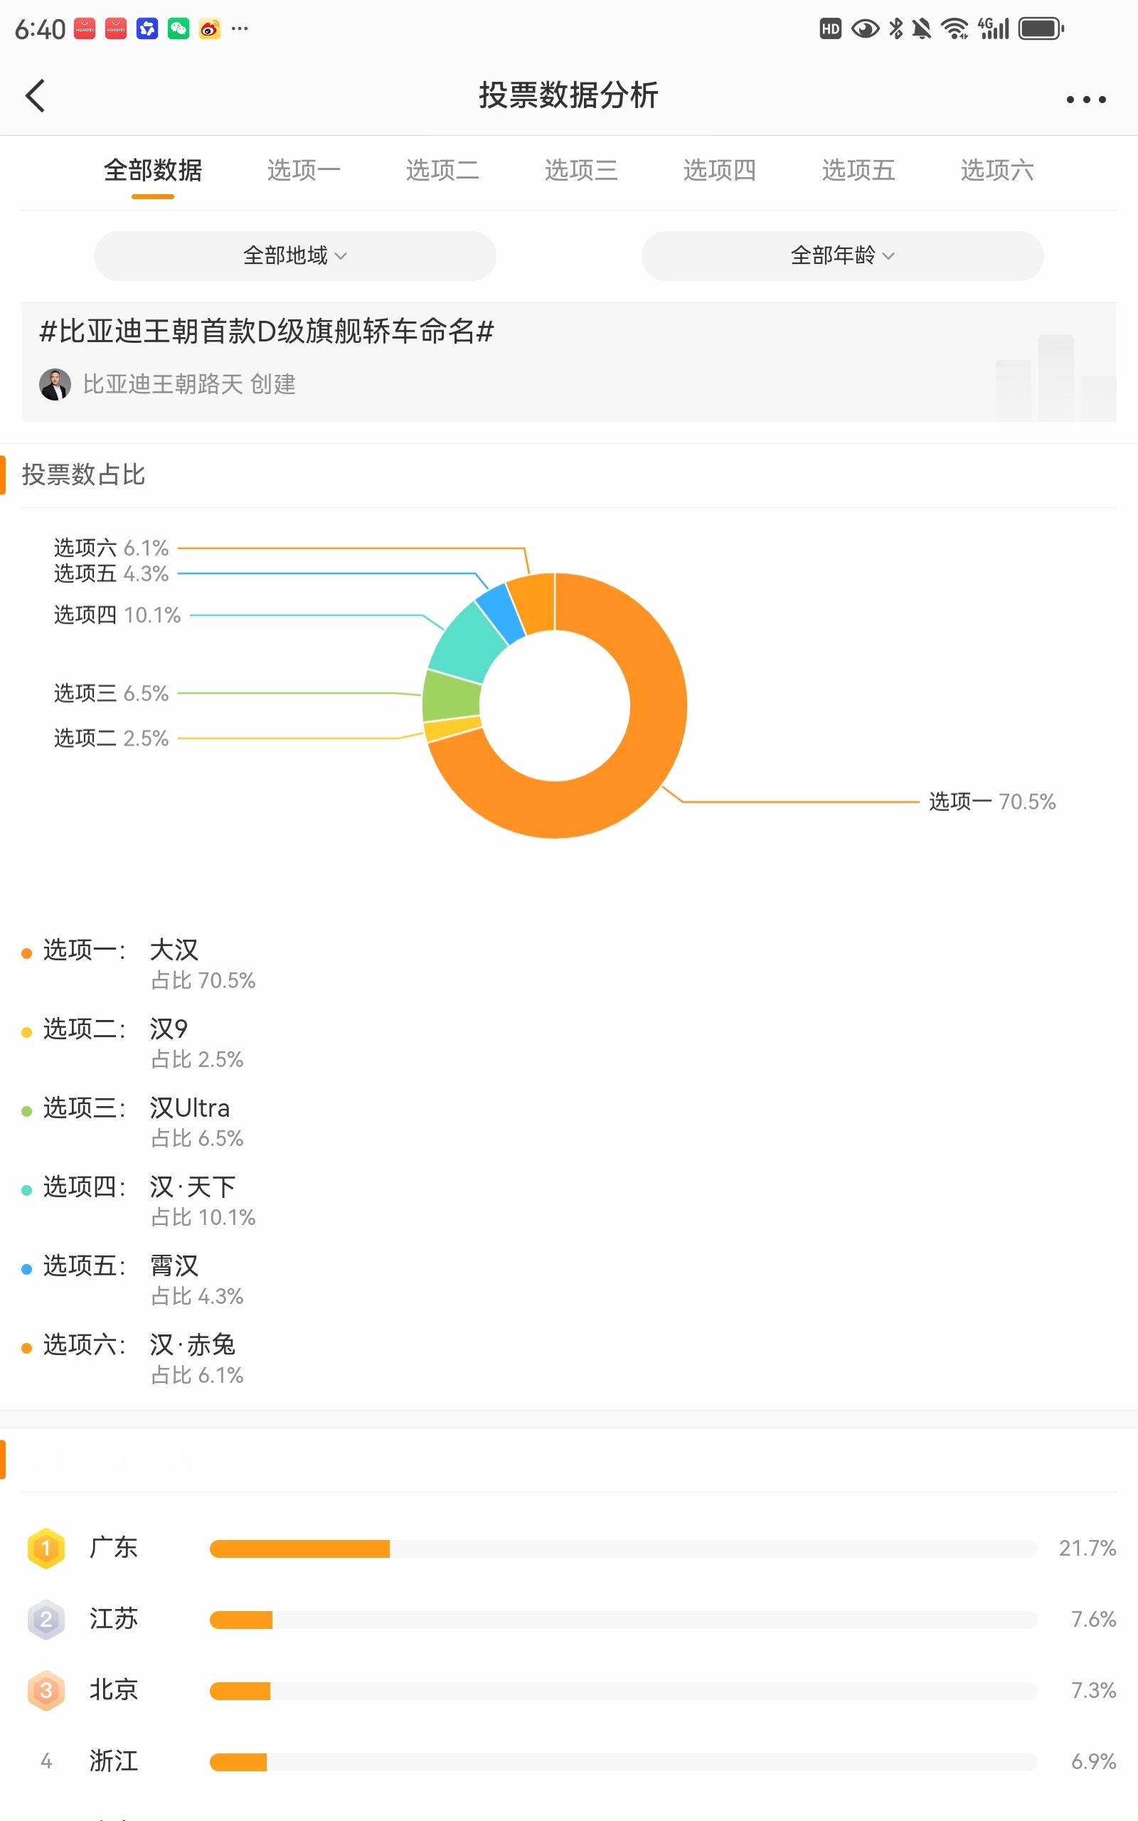
Task: Tap the 占比 70.5% text under 大汉
Action: (203, 980)
